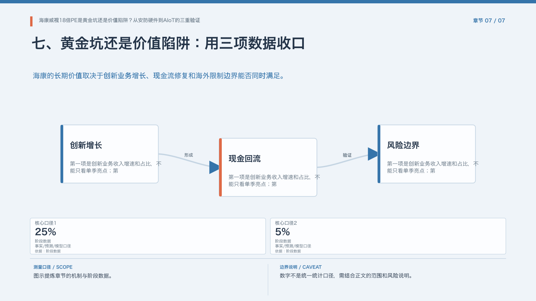Viewport: 536px width, 301px height.
Task: Click the 边界说明 / CAVEAT heading
Action: pyautogui.click(x=300, y=267)
